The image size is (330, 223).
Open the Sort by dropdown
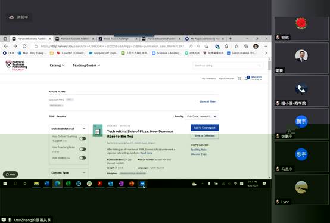pyautogui.click(x=202, y=116)
